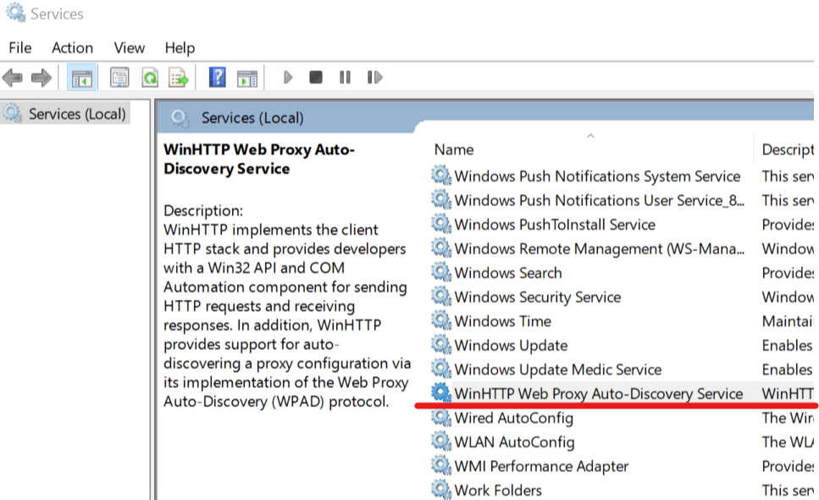Click gear icon beside Windows Search
Viewport: 819px width, 500px height.
pyautogui.click(x=441, y=272)
